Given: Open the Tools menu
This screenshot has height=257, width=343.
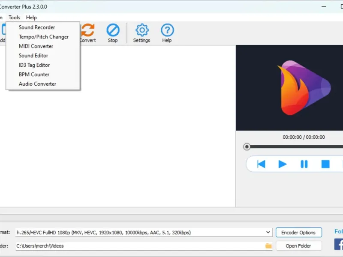Looking at the screenshot, I should (15, 18).
